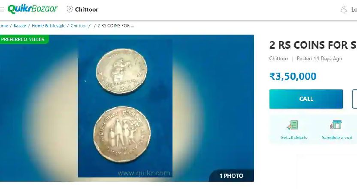Click the ₹3,50,000 price
This screenshot has width=357, height=189.
pyautogui.click(x=293, y=77)
